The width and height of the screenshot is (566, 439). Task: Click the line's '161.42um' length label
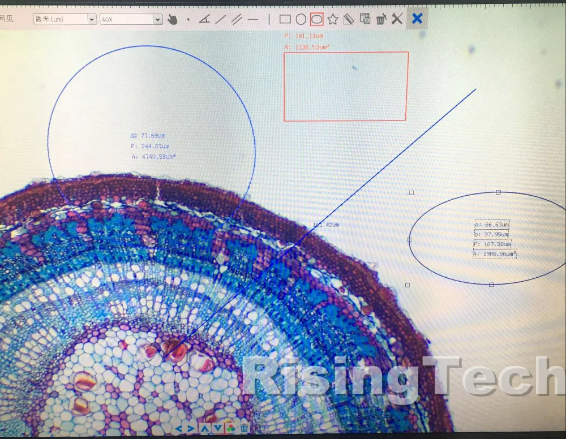click(x=326, y=225)
